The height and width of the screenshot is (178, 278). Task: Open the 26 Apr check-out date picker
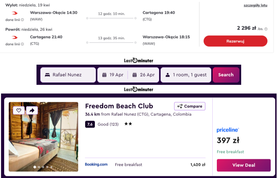(144, 75)
